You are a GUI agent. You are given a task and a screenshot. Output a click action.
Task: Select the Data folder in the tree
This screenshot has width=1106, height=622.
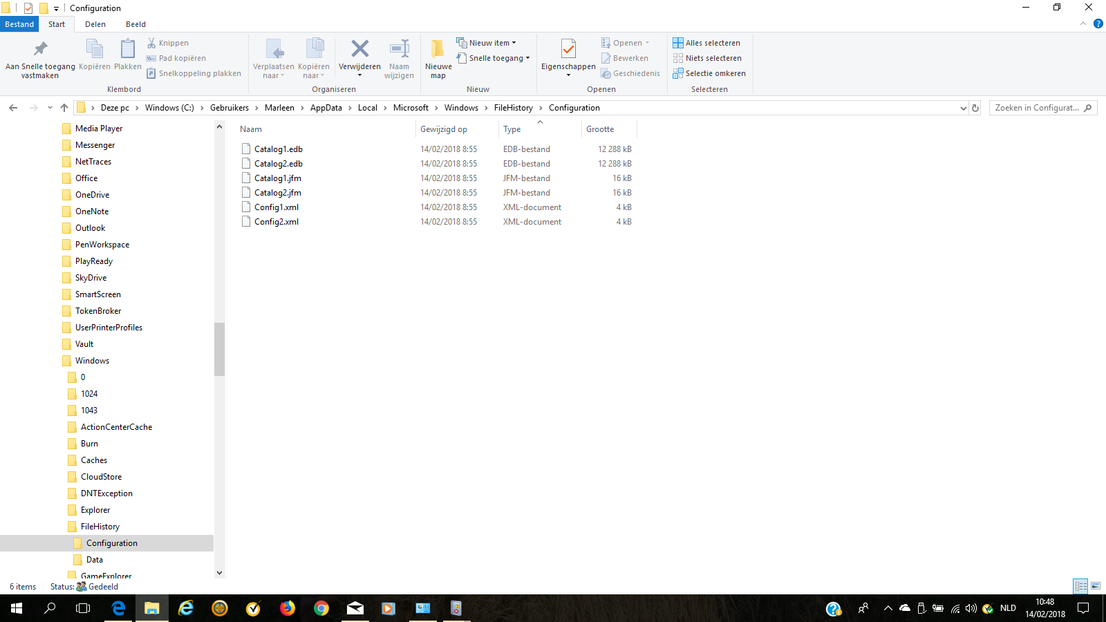click(95, 560)
